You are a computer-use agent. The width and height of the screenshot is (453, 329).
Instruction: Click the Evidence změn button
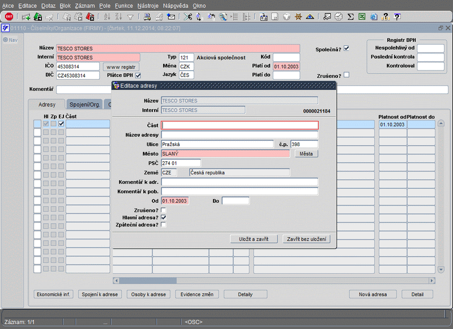(x=196, y=294)
